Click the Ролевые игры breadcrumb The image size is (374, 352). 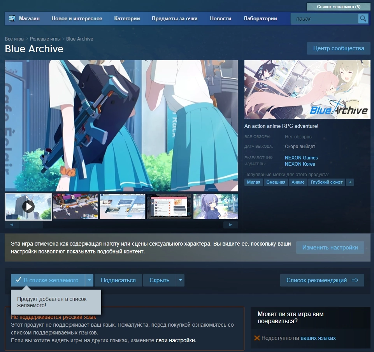pos(45,39)
